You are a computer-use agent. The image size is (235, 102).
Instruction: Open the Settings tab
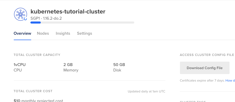[85, 33]
